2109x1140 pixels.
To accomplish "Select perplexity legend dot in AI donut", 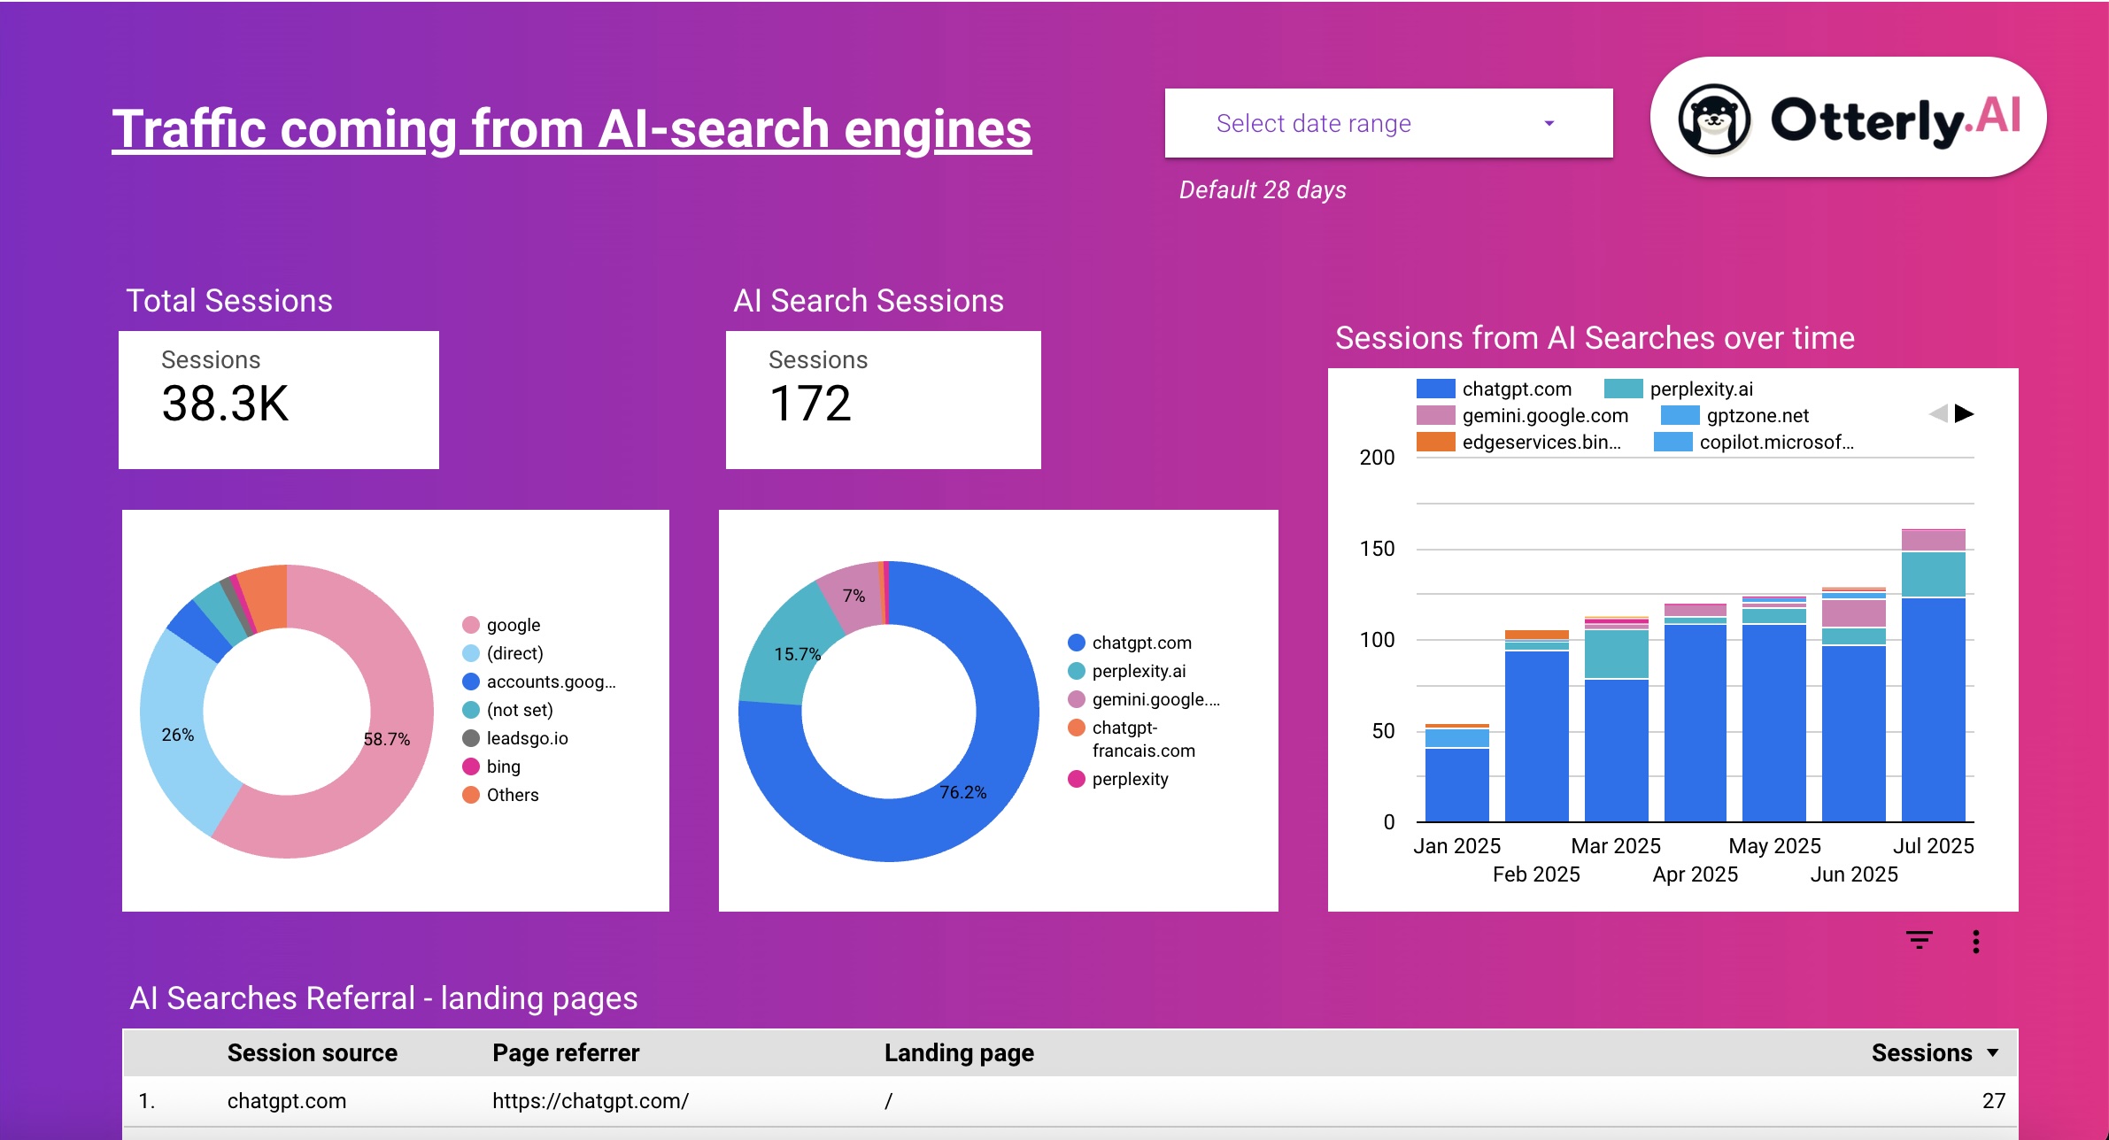I will [x=1077, y=779].
